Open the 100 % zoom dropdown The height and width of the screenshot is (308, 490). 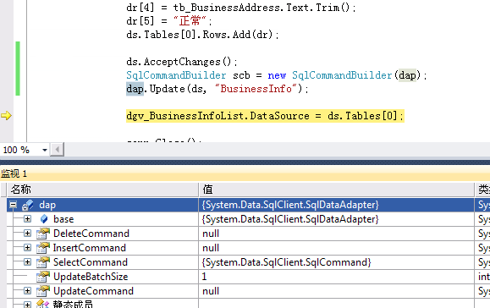pyautogui.click(x=45, y=151)
